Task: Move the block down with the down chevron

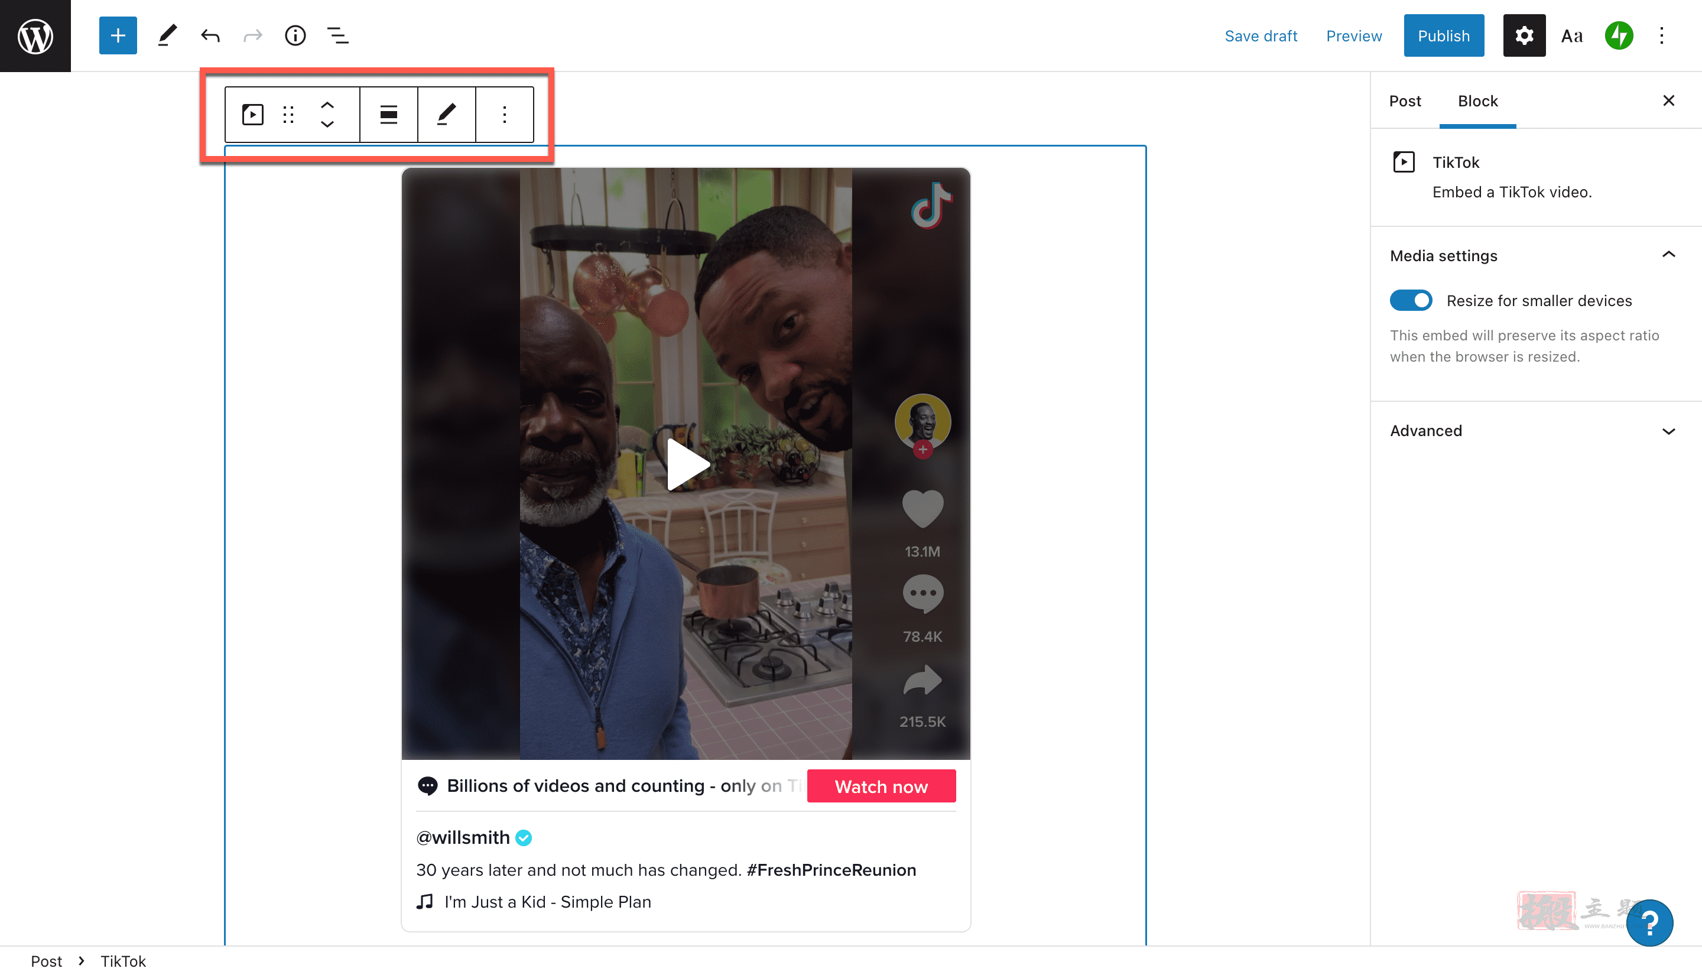Action: point(327,124)
